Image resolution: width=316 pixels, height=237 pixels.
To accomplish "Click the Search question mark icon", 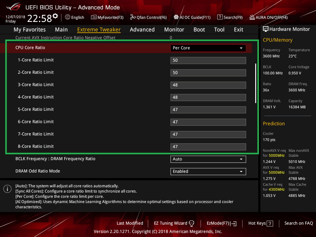I will click(x=220, y=17).
